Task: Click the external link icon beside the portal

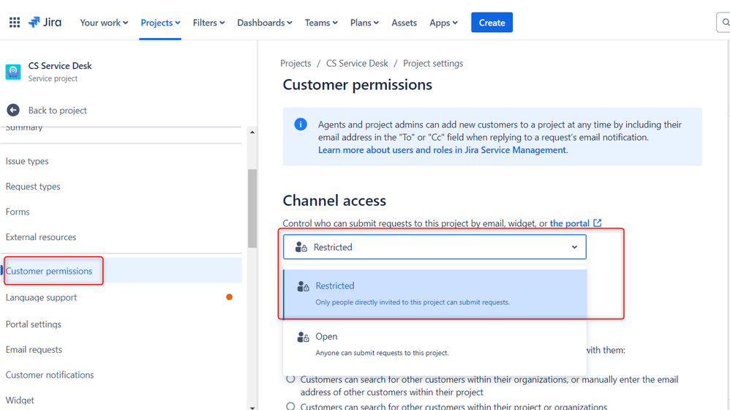Action: (598, 223)
